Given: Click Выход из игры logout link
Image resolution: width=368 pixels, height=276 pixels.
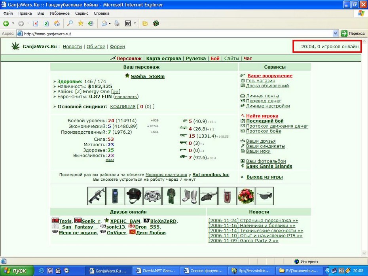Looking at the screenshot, I should pos(264,177).
